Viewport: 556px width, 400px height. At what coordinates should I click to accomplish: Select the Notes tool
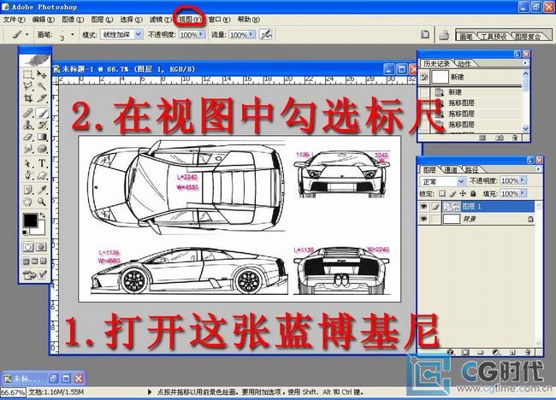tap(27, 190)
